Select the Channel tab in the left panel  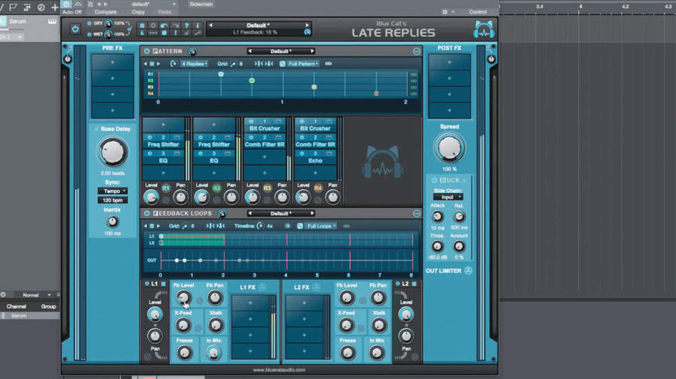[x=16, y=307]
